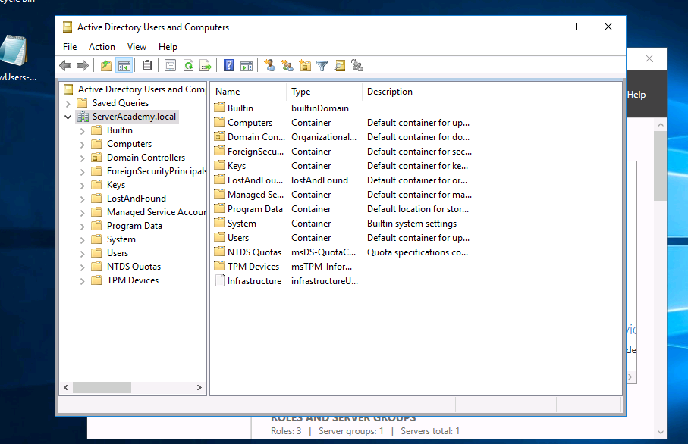The width and height of the screenshot is (688, 444).
Task: Select the Keys row in list
Action: [344, 166]
